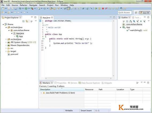Viewport: 152px width, 113px height.
Task: Click the Resource column header
Action: pyautogui.click(x=91, y=89)
